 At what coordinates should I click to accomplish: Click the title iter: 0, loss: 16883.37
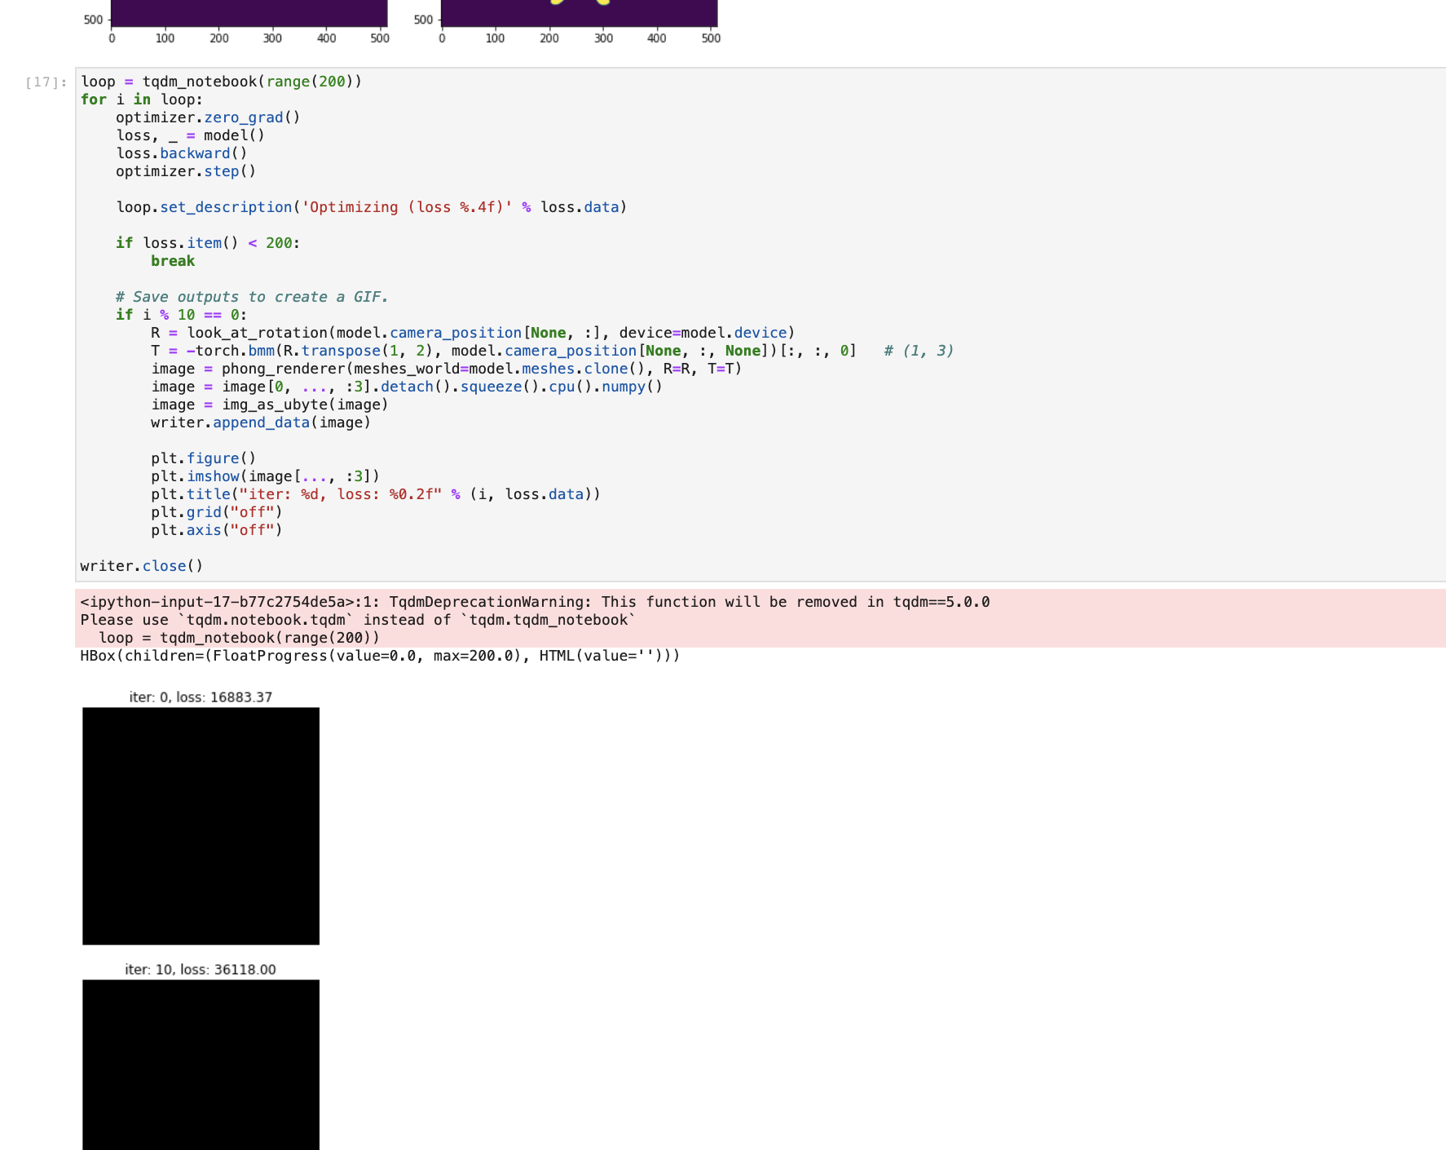point(201,697)
